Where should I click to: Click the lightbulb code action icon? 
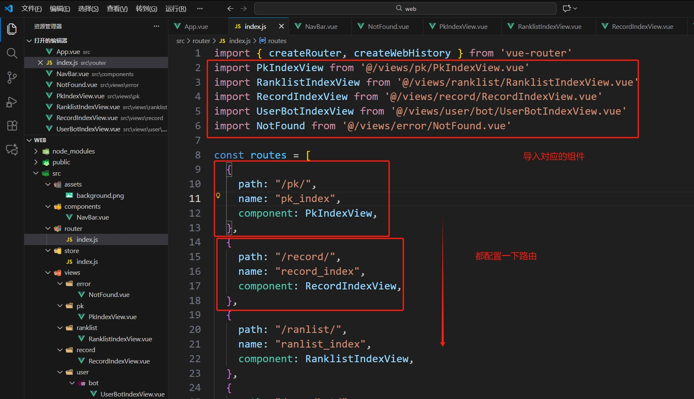(218, 196)
